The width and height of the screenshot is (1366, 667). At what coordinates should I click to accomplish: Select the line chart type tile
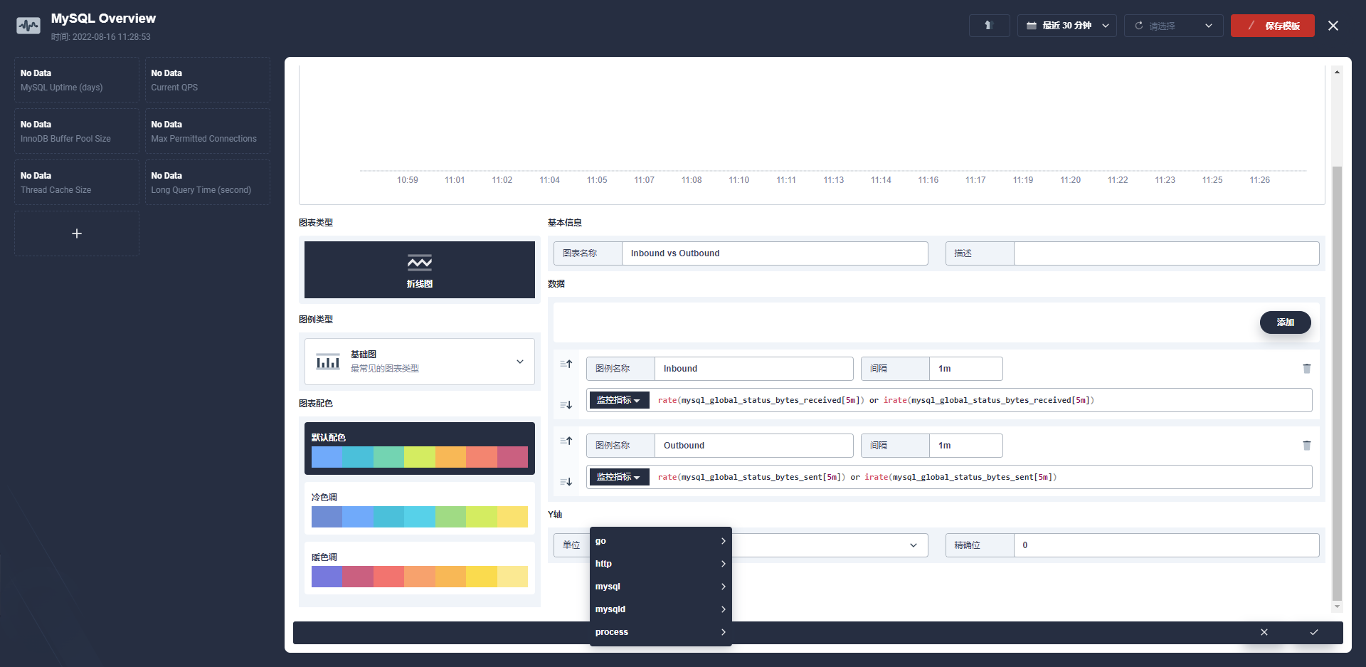tap(420, 270)
